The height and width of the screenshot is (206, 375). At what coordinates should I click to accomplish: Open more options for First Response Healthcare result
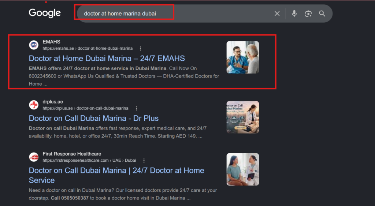pyautogui.click(x=144, y=161)
